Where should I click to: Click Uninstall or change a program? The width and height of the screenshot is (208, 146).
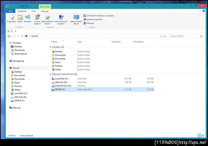pos(98,16)
